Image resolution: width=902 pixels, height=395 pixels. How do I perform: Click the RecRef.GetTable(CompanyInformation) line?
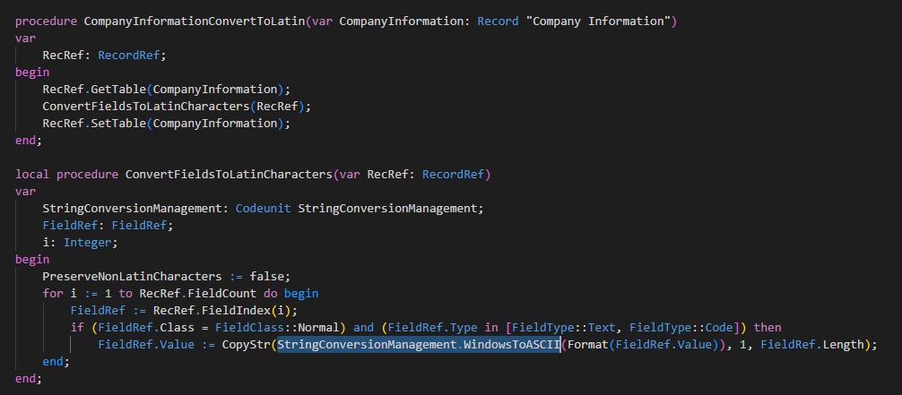click(167, 89)
